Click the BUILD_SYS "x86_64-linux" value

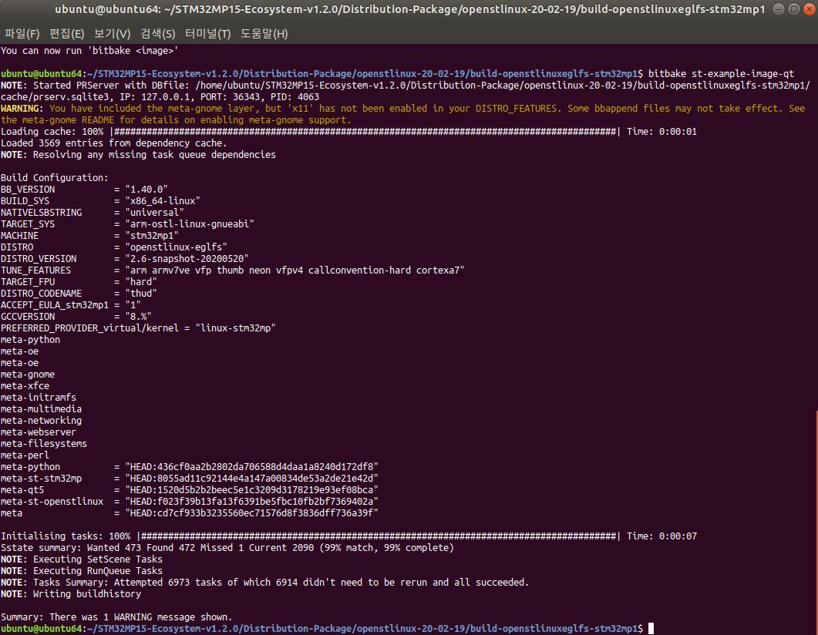click(x=163, y=200)
